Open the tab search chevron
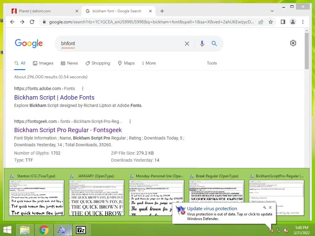315x236 pixels. (272, 11)
